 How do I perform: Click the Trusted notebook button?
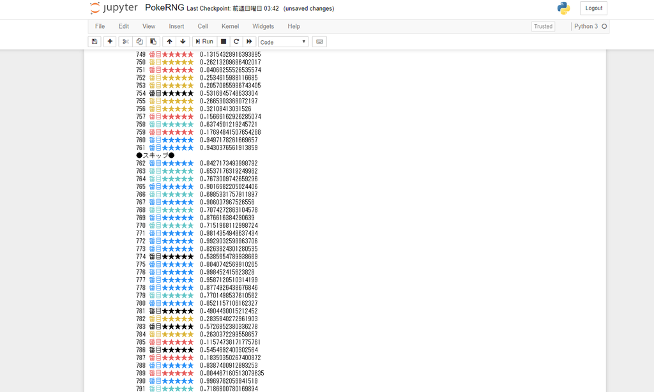pyautogui.click(x=543, y=26)
